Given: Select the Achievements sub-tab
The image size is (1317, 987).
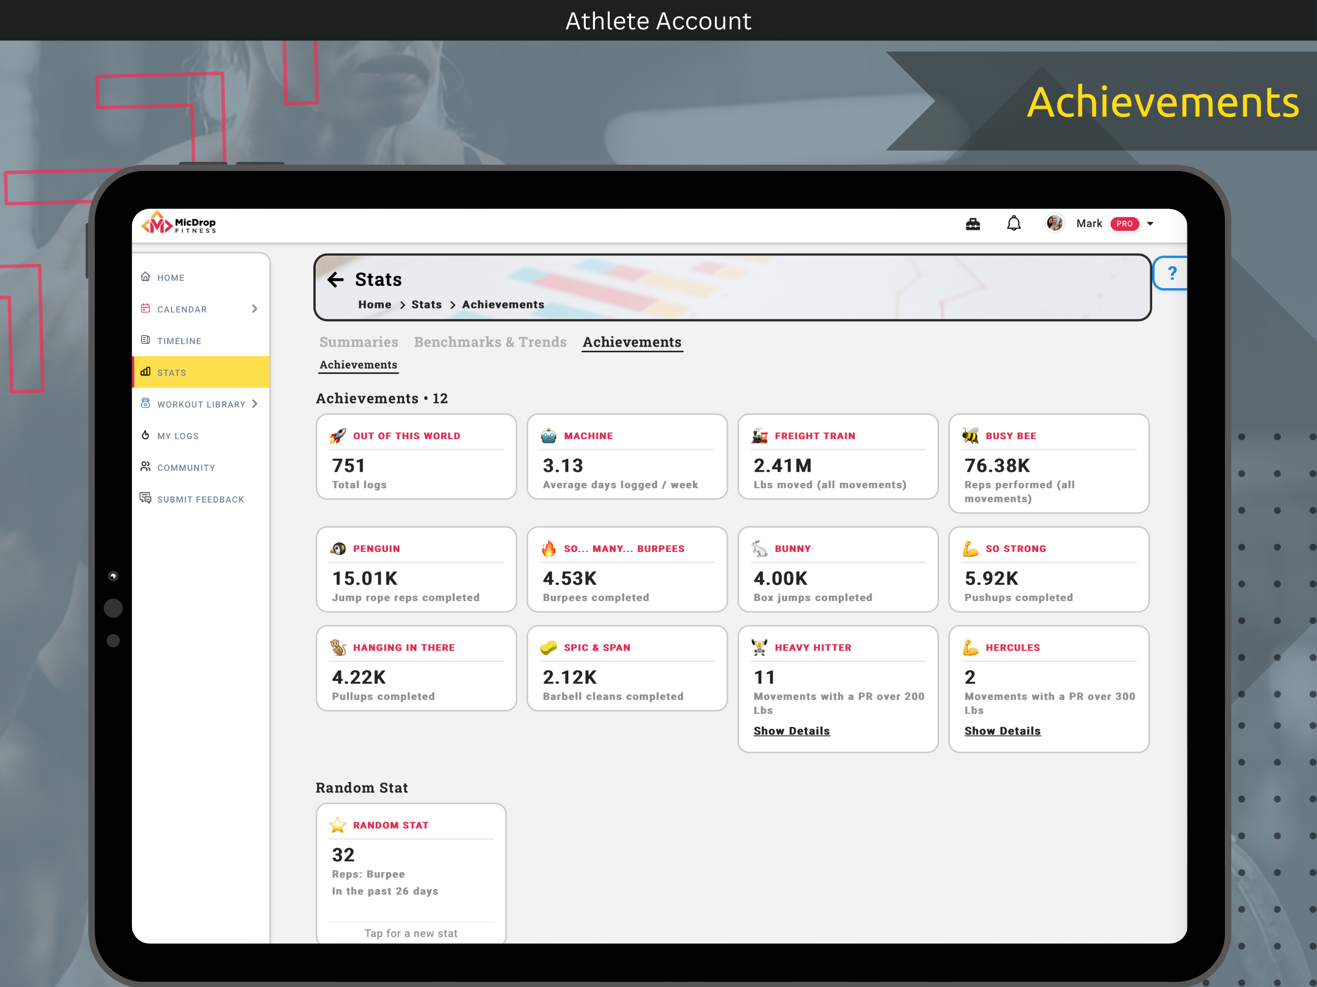Looking at the screenshot, I should tap(359, 365).
